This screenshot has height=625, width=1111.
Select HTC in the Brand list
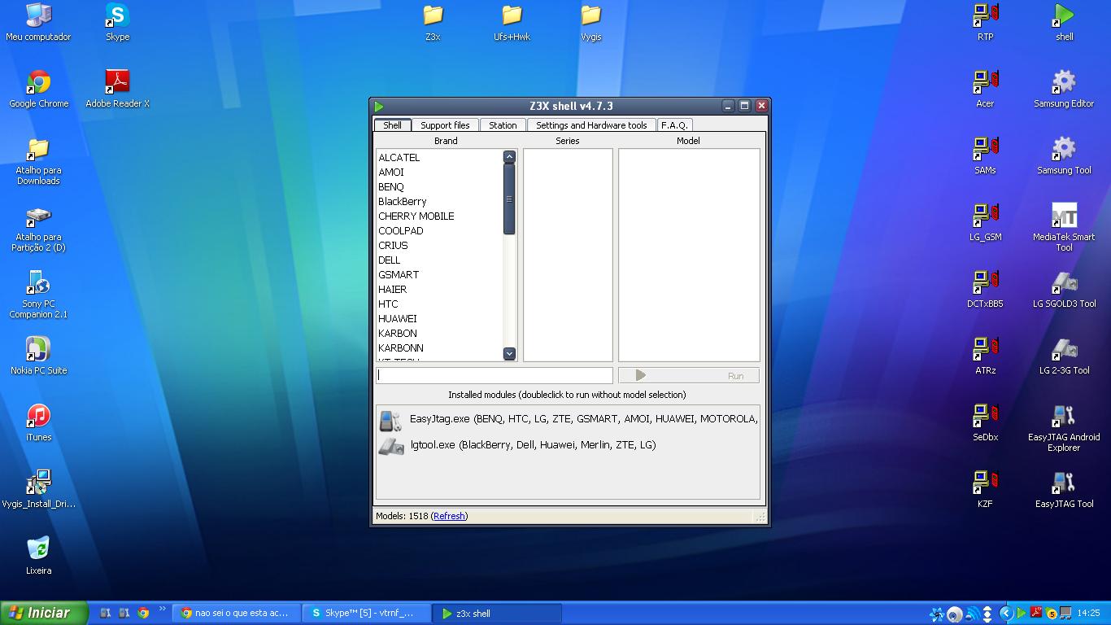click(x=389, y=304)
